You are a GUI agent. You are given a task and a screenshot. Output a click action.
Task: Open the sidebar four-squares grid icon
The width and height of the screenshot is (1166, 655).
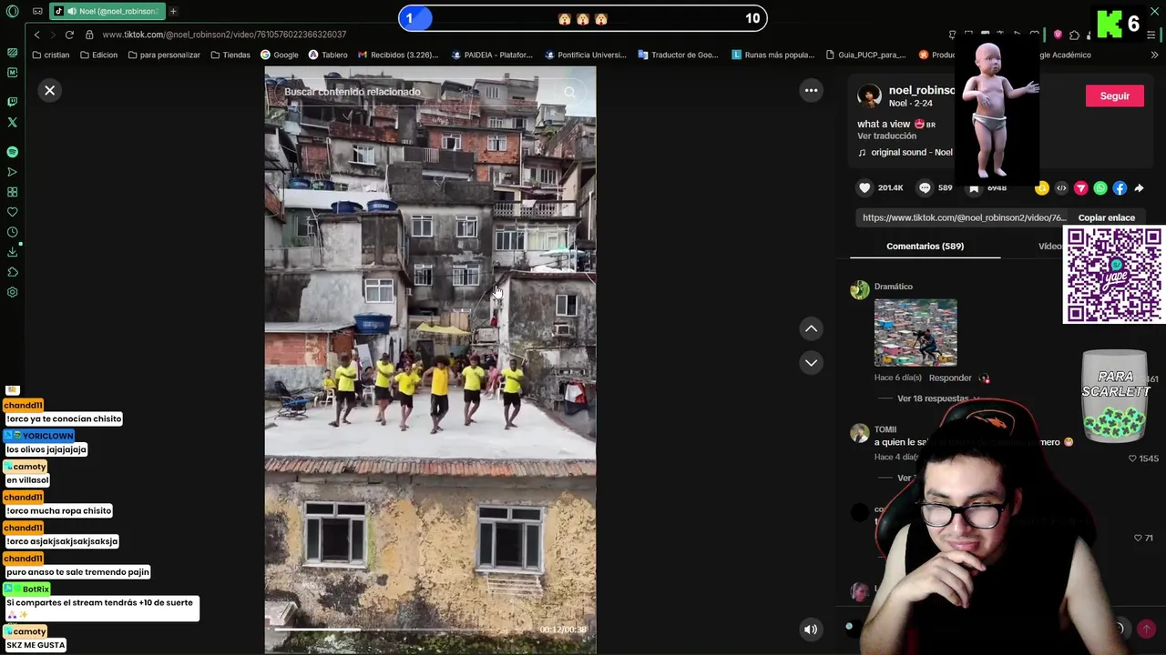[13, 192]
